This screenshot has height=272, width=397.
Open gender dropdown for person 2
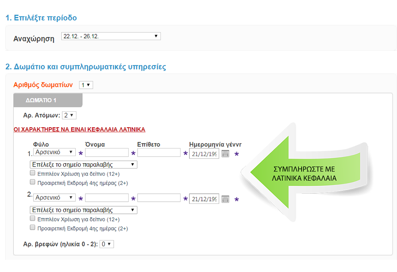[54, 198]
